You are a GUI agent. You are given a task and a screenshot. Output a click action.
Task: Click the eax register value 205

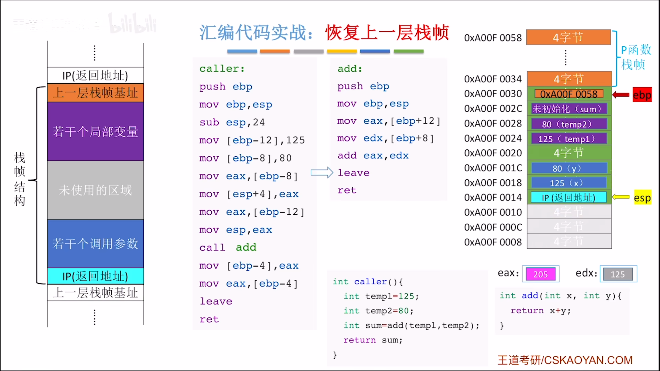540,274
